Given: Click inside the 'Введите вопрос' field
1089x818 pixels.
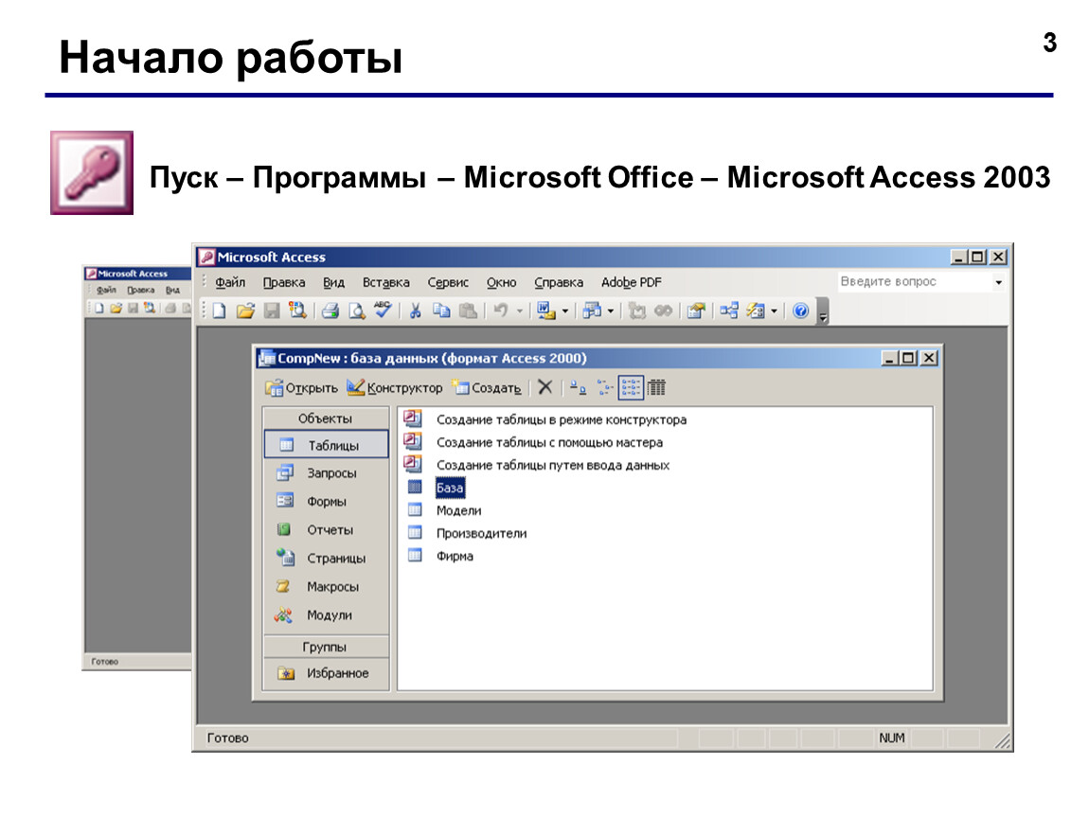Looking at the screenshot, I should (x=913, y=282).
